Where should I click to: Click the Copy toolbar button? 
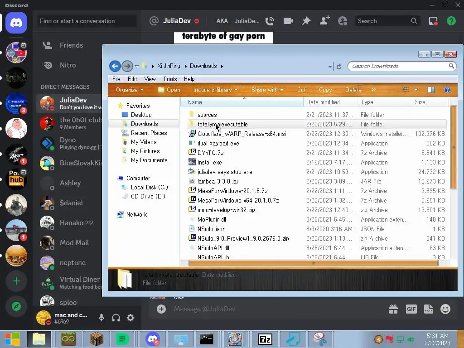click(x=325, y=90)
